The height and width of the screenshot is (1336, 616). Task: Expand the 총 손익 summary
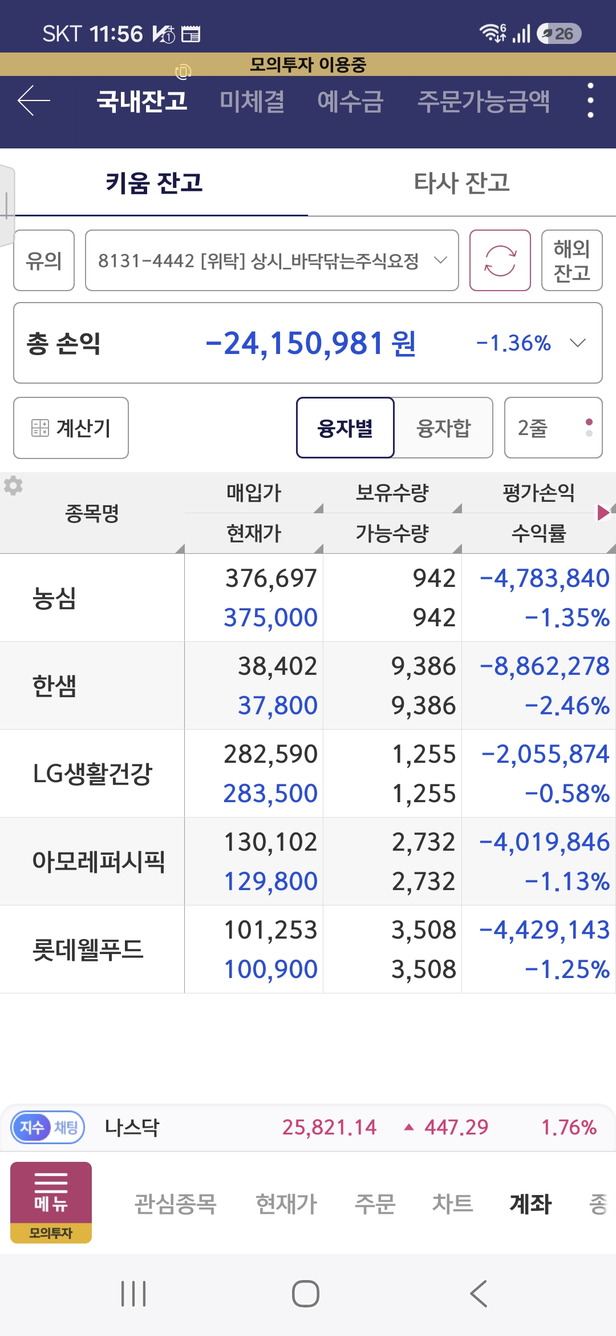[578, 343]
